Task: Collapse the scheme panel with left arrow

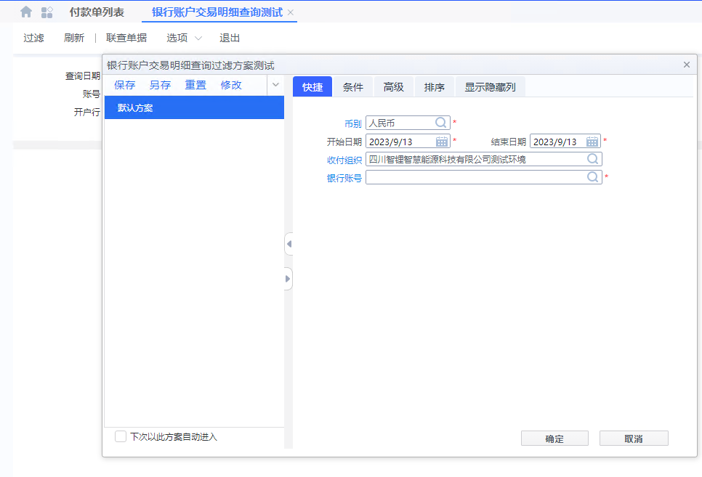Action: 289,244
